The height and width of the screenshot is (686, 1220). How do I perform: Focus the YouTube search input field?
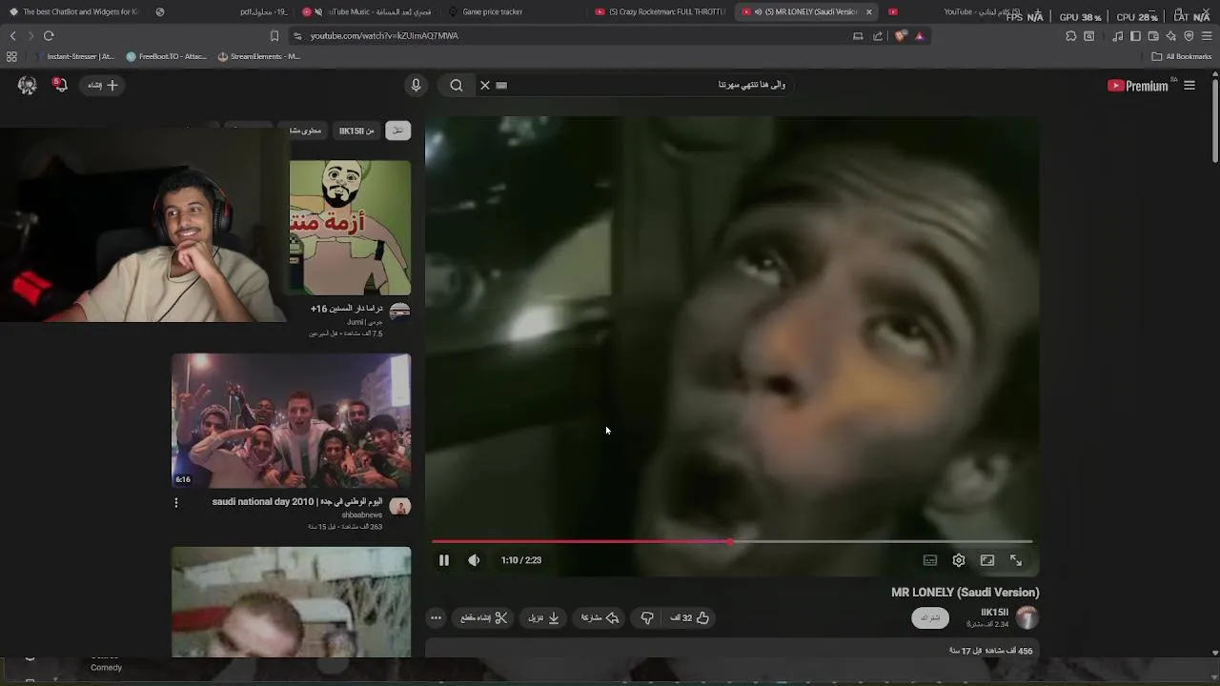[x=648, y=85]
